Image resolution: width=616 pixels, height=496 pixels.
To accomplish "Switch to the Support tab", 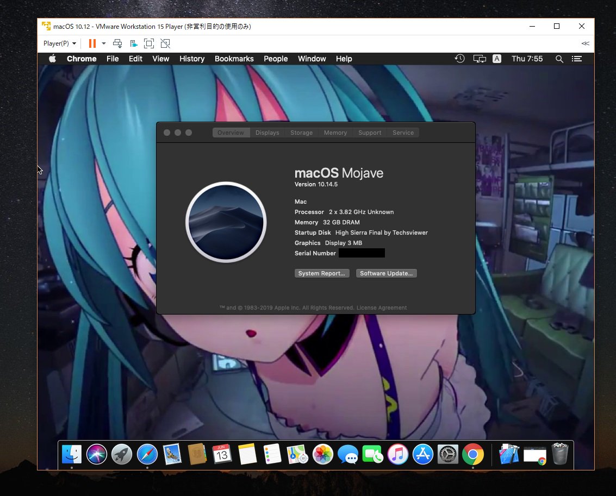I will coord(370,133).
